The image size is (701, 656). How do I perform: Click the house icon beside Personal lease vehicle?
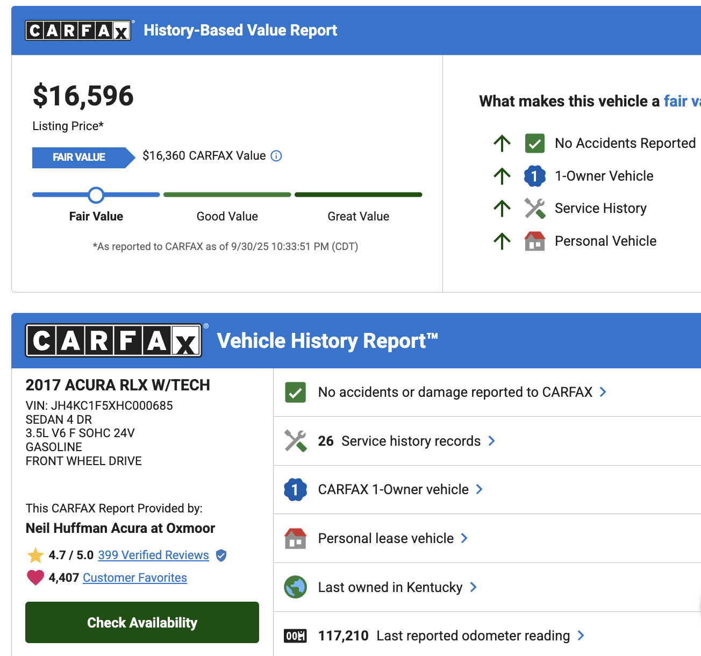tap(296, 538)
